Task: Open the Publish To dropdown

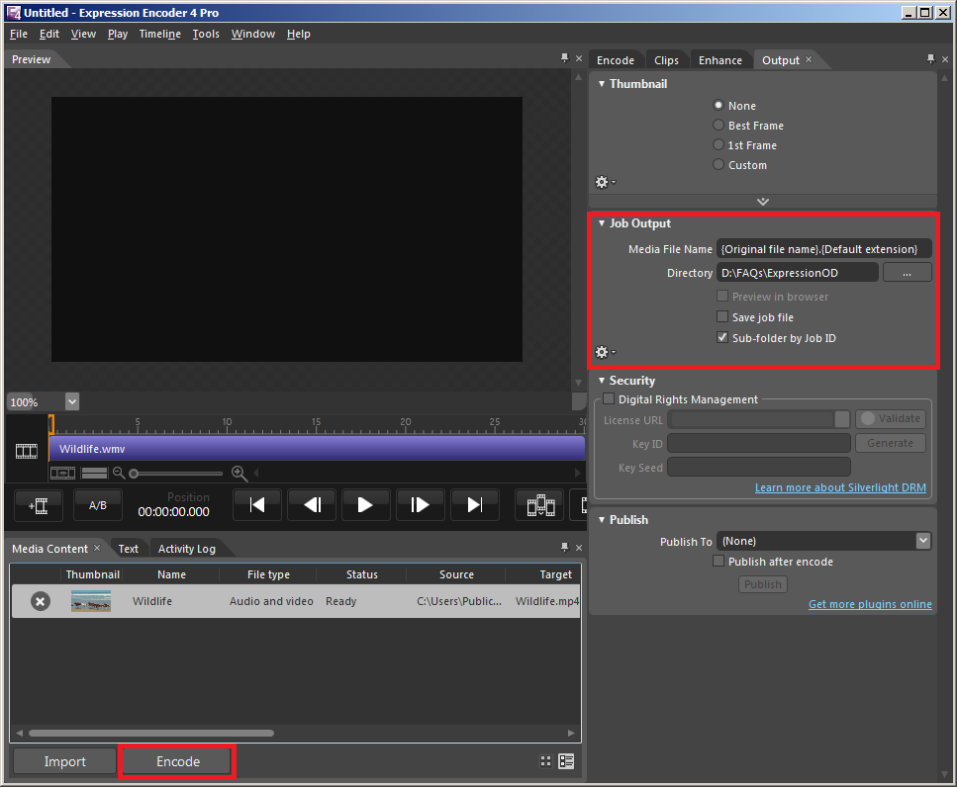Action: [922, 541]
